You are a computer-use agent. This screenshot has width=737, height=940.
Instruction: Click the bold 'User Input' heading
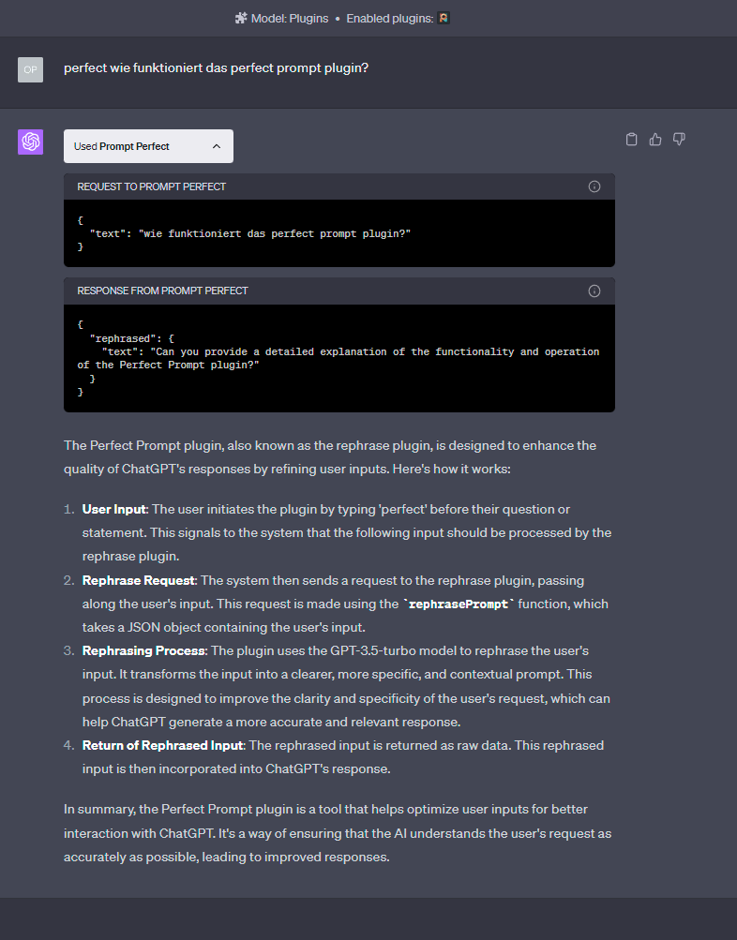pyautogui.click(x=114, y=509)
